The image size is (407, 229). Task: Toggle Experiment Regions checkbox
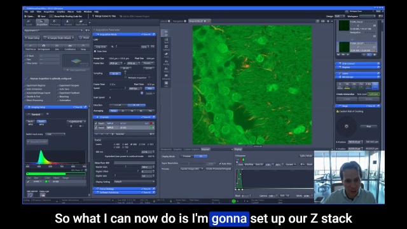pos(25,85)
